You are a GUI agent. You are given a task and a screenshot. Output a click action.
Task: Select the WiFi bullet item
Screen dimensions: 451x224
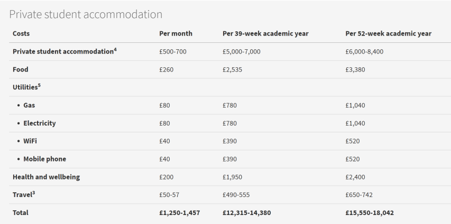(x=30, y=141)
